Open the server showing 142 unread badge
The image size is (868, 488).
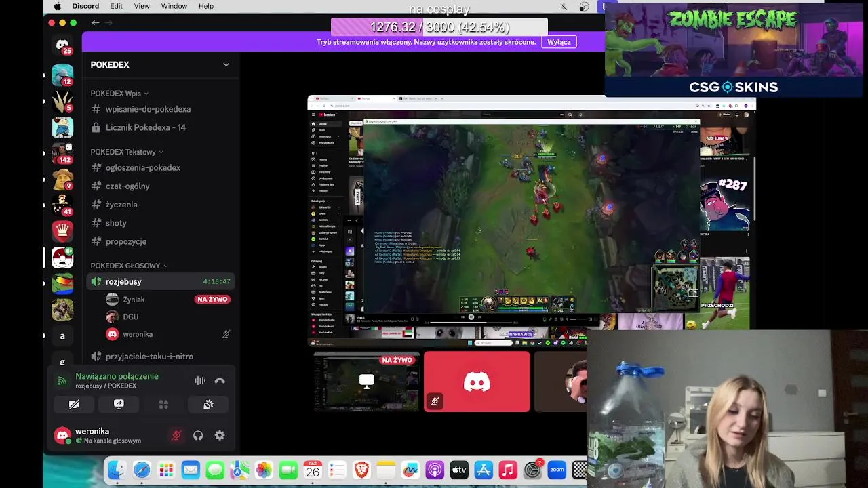pyautogui.click(x=62, y=153)
